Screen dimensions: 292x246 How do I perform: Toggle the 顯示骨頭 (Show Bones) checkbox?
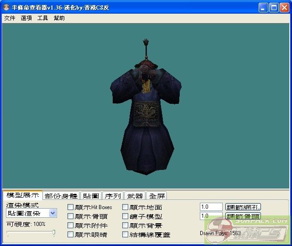point(71,216)
